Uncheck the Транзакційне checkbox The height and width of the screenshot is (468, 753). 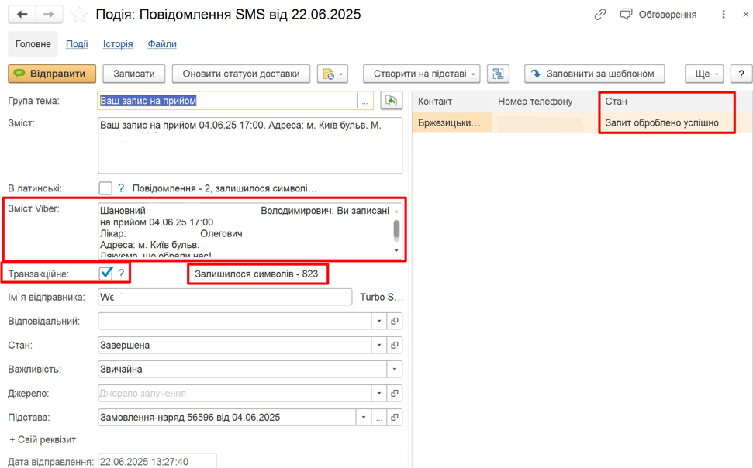point(106,274)
